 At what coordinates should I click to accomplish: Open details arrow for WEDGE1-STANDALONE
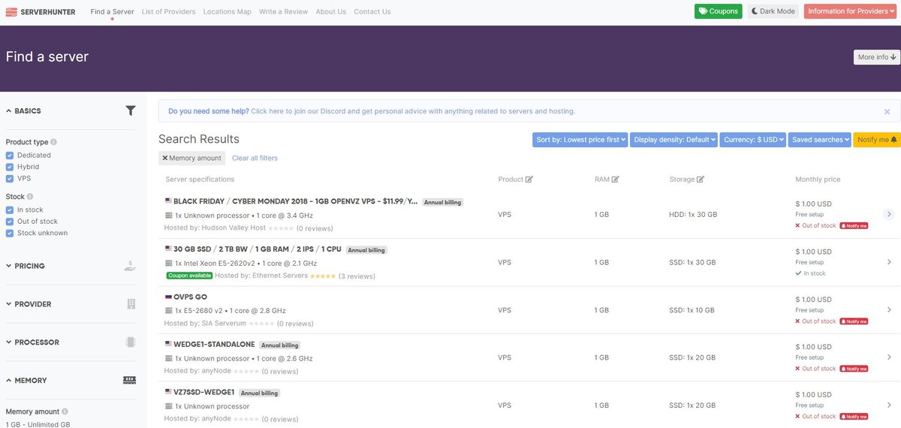(889, 357)
